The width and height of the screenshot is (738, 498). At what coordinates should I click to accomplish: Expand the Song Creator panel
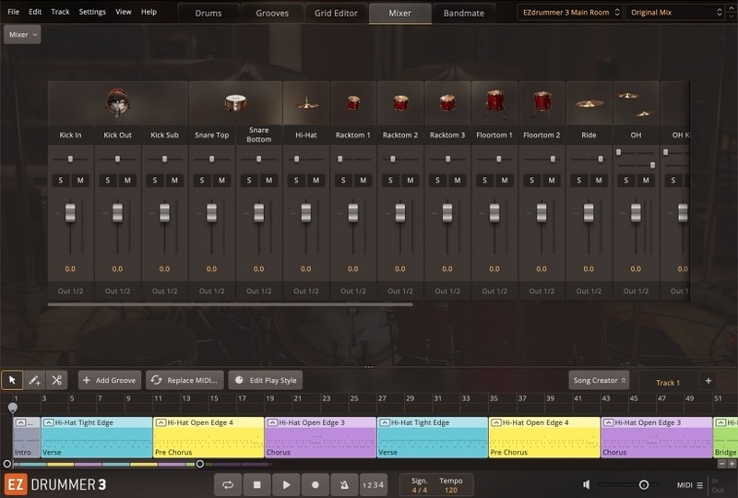coord(599,380)
